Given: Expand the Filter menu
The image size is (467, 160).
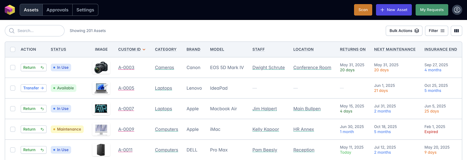Looking at the screenshot, I should (x=436, y=31).
